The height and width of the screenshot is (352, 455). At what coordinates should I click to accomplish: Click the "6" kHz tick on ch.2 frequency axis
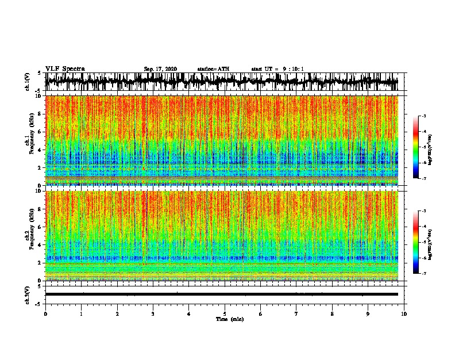tap(40, 227)
